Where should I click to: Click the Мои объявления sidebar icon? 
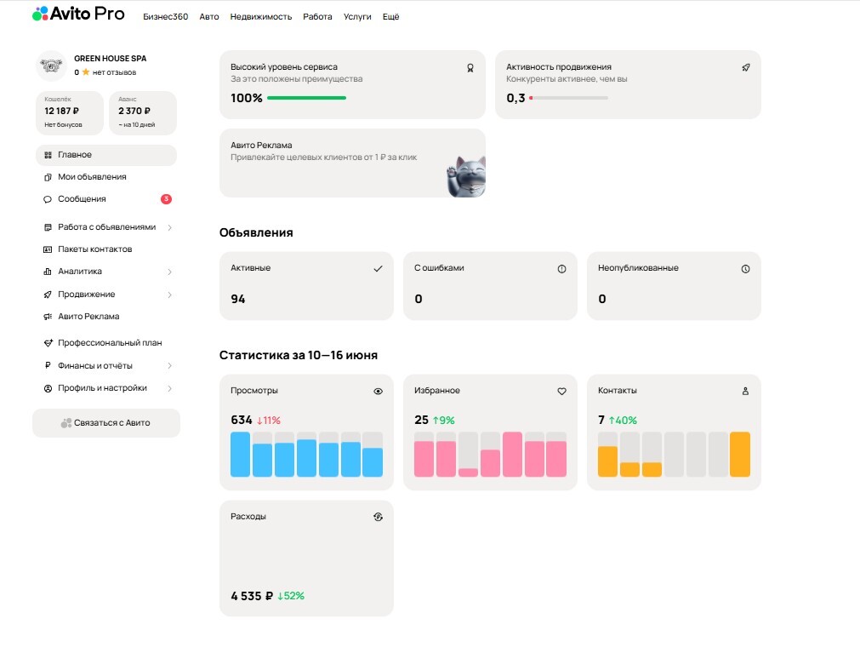[48, 177]
